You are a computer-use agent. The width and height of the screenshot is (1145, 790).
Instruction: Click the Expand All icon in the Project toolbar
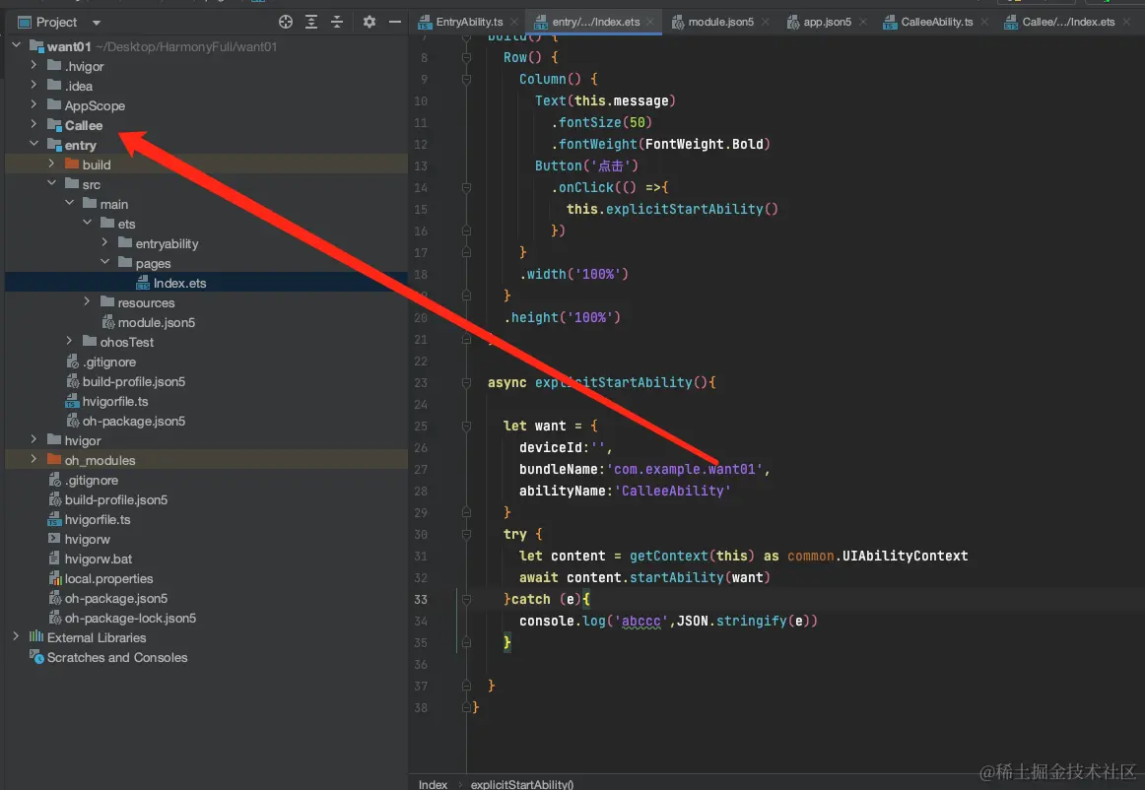311,22
